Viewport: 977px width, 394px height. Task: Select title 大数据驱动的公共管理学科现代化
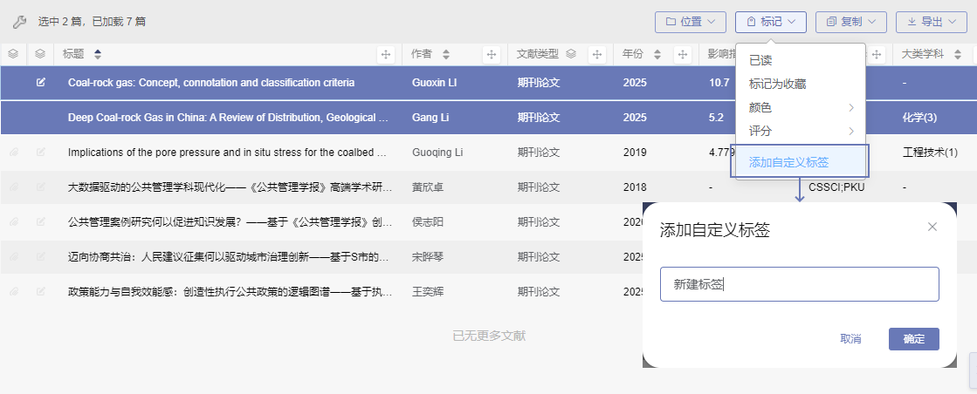coord(230,187)
